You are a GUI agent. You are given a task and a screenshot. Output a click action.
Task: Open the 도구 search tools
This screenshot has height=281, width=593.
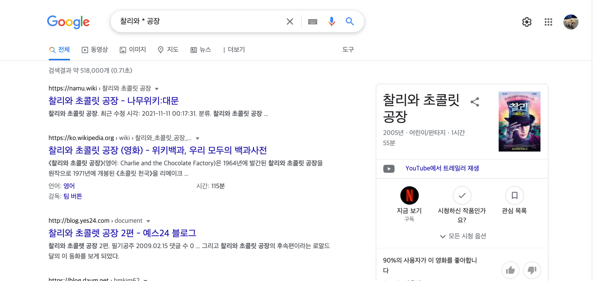click(x=348, y=49)
